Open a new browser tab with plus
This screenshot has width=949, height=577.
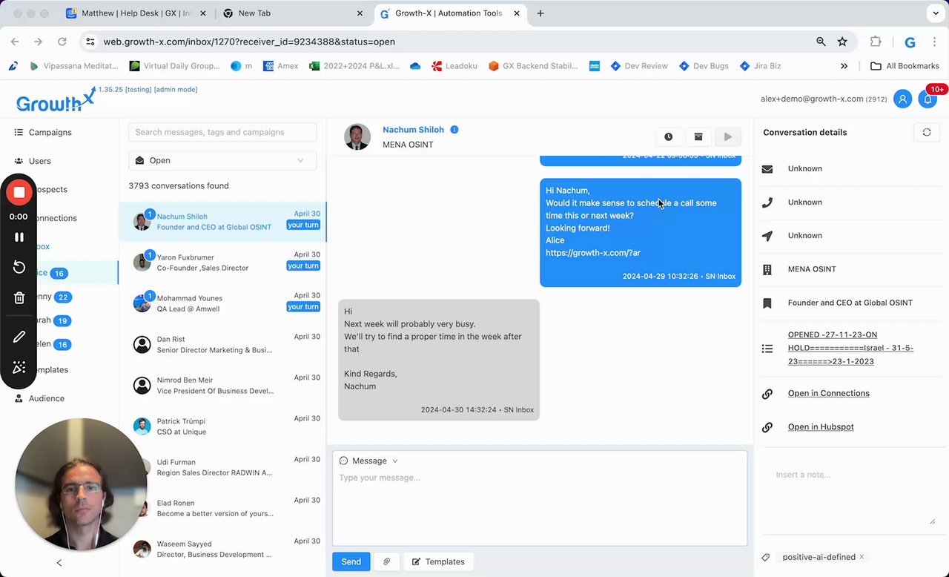click(x=540, y=13)
